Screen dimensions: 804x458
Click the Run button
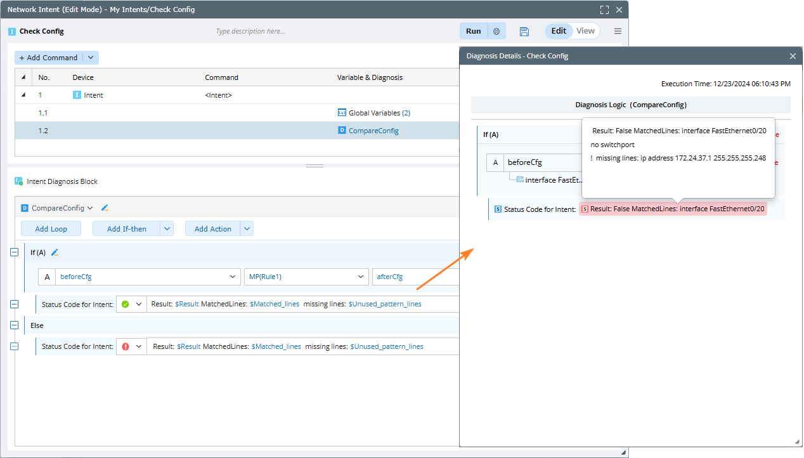473,31
